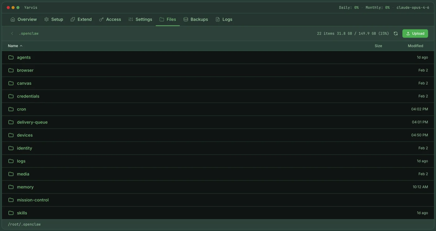Click the folder icon next to agents
Image resolution: width=436 pixels, height=231 pixels.
tap(11, 57)
